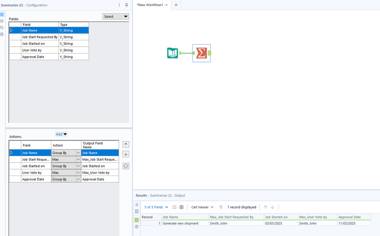Click Max_Job Start Requested By column header
380x236 pixels.
point(236,217)
